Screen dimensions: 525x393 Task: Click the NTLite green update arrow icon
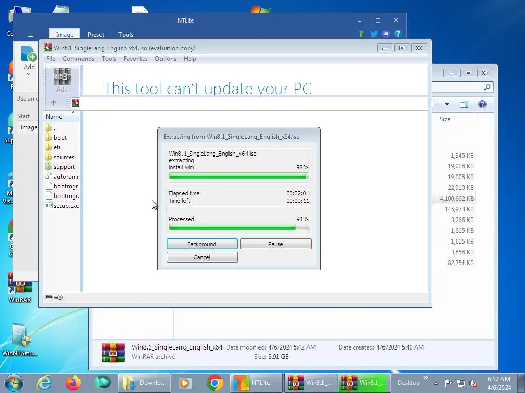[x=361, y=33]
